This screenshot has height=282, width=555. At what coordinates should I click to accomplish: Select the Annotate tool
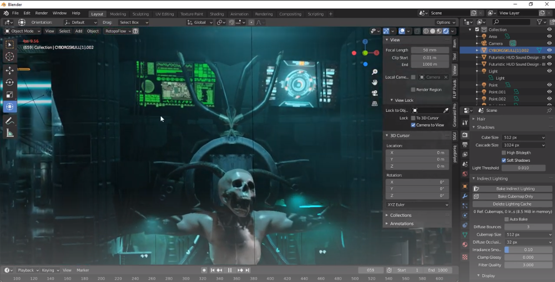(9, 121)
